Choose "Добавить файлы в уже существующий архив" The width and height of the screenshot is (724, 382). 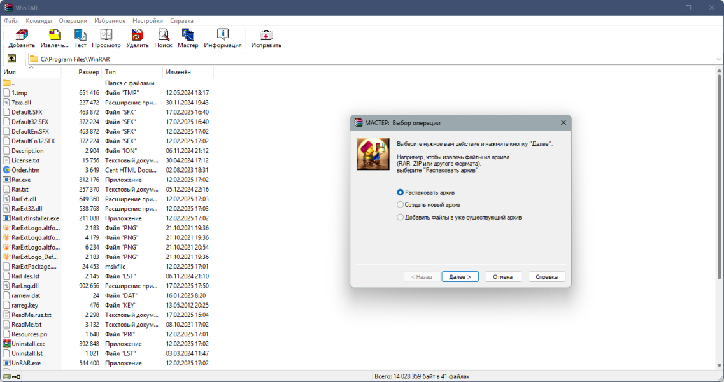[400, 217]
